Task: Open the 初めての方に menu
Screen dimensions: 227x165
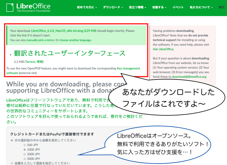Action: tap(87, 7)
